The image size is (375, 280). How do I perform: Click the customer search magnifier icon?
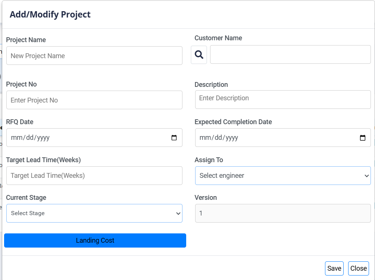[199, 54]
